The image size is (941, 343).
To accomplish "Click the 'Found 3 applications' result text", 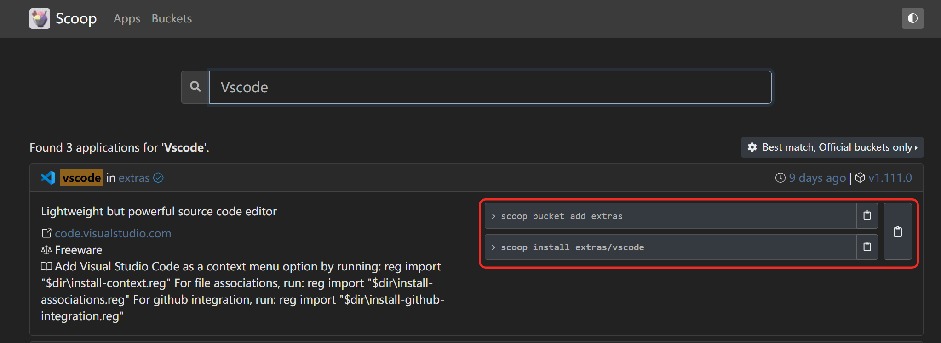I will (x=120, y=147).
